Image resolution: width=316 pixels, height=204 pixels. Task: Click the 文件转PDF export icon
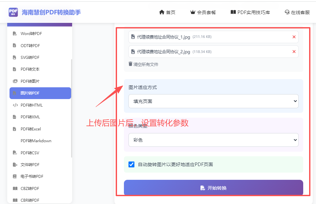tap(15, 165)
